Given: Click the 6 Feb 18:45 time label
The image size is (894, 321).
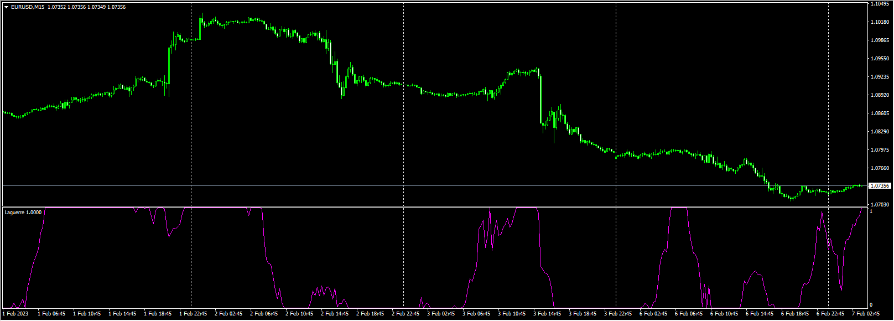Looking at the screenshot, I should click(795, 314).
